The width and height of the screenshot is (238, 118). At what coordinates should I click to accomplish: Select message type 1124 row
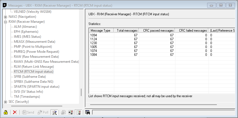(162, 39)
